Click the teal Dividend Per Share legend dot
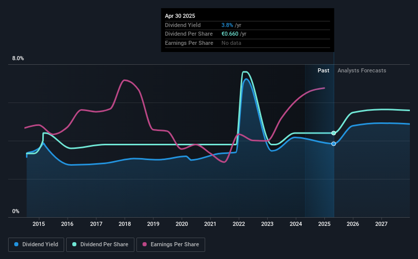The width and height of the screenshot is (418, 259). click(x=74, y=244)
